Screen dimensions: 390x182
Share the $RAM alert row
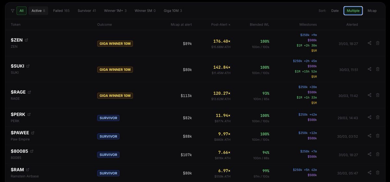click(x=370, y=173)
